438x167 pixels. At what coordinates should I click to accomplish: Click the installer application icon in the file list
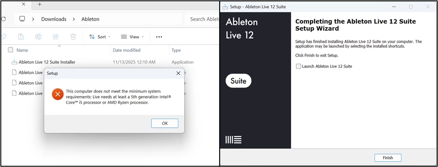pos(14,62)
